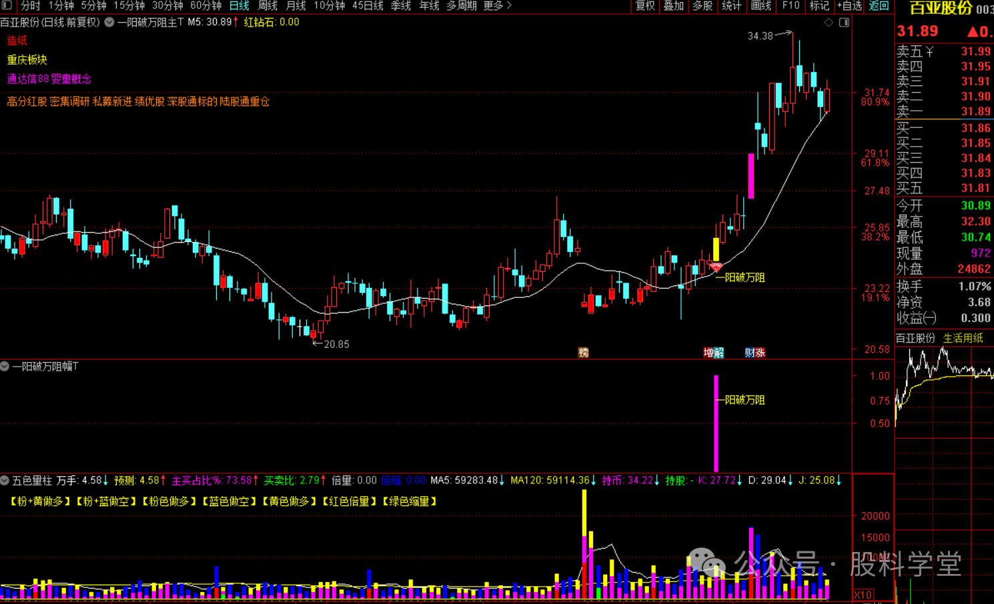Expand the 一阳破万阻幅T indicator menu

pyautogui.click(x=5, y=366)
